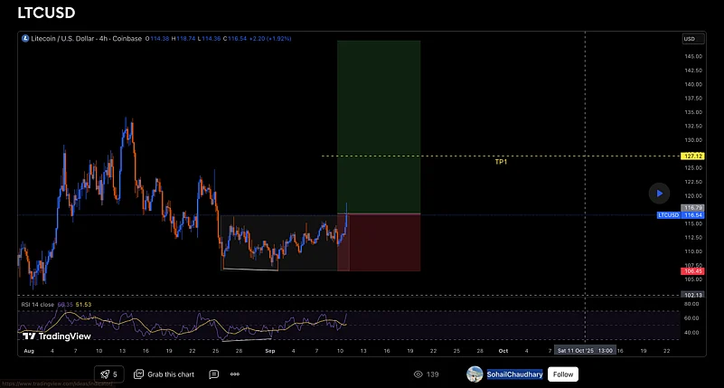Click the yellow 127.12 price label

pyautogui.click(x=692, y=156)
